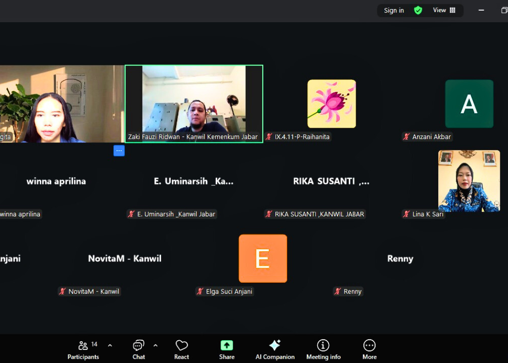The image size is (508, 363).
Task: Select Zaki Fauzi Ridwan's video tile
Action: coord(194,104)
